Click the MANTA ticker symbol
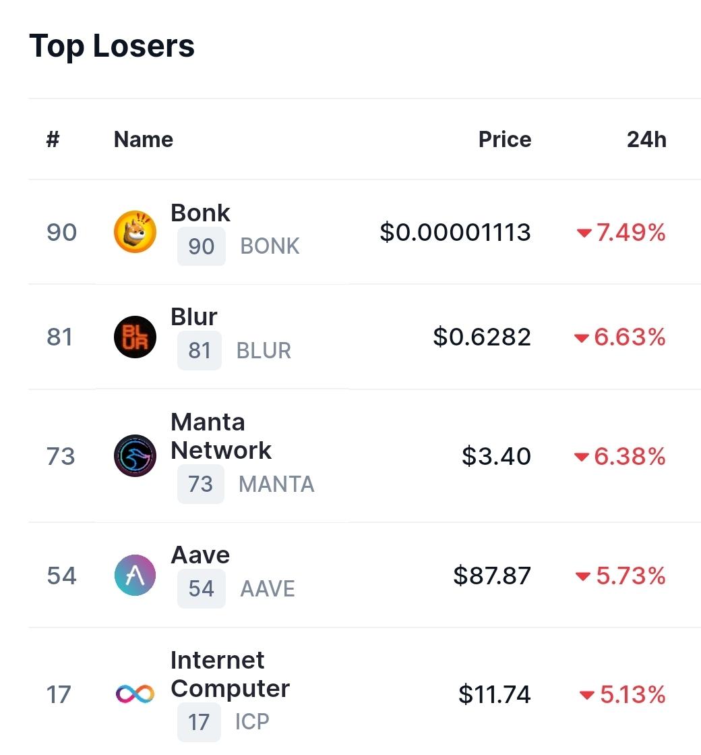The height and width of the screenshot is (755, 701). pyautogui.click(x=276, y=484)
